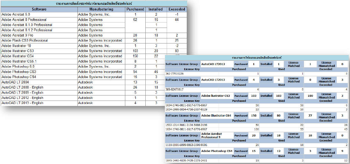Select license key 362-77910226

[175, 74]
